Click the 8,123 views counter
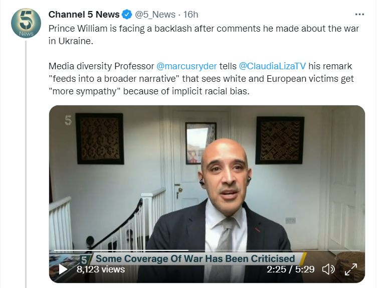This screenshot has height=288, width=377. coord(101,269)
